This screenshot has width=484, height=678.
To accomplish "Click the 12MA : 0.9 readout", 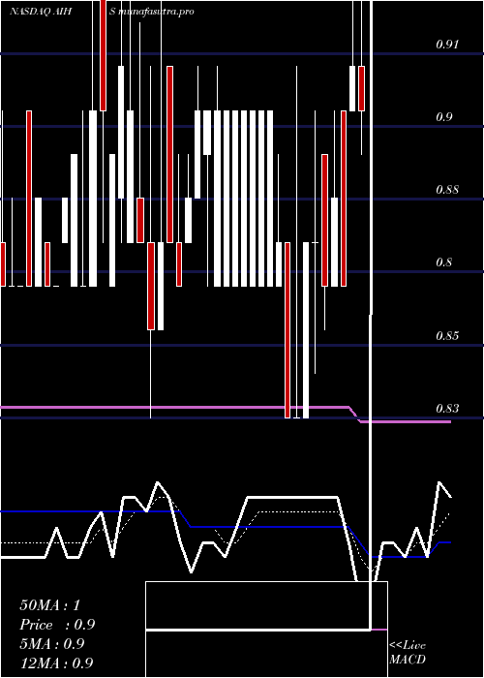I will click(56, 663).
